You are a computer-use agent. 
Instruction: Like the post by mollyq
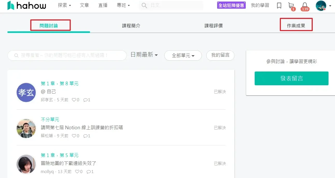coord(77,172)
